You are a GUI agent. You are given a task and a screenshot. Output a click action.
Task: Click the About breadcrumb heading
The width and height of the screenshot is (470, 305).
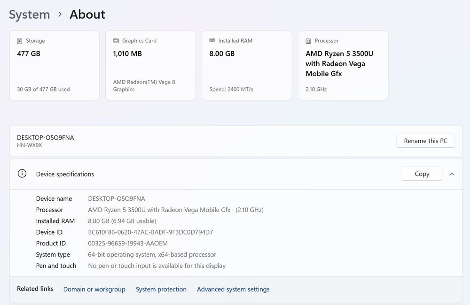click(87, 15)
